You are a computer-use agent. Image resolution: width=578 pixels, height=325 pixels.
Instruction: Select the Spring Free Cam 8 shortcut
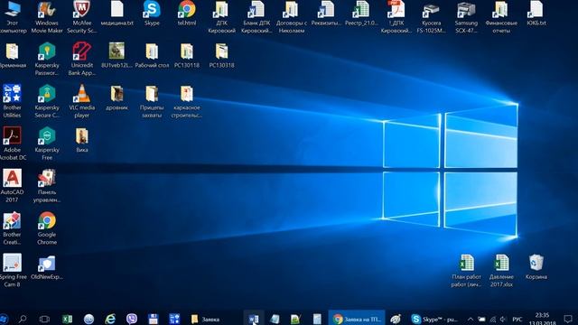pyautogui.click(x=13, y=271)
